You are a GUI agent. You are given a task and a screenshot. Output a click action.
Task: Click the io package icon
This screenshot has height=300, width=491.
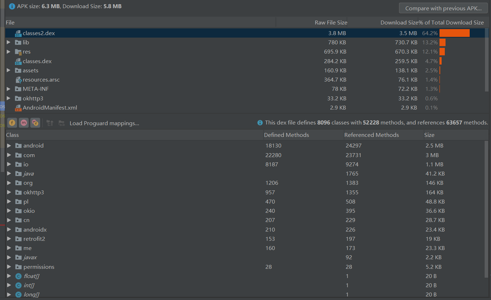(18, 164)
